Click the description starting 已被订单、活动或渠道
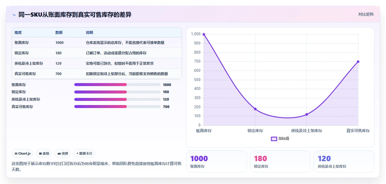Image resolution: width=386 pixels, height=184 pixels. coord(116,53)
